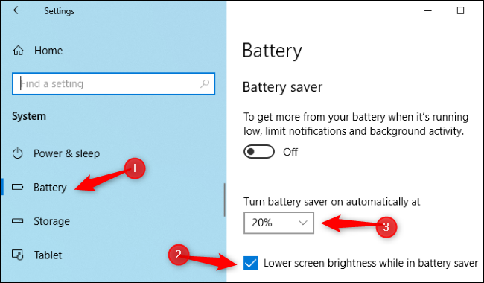The image size is (484, 283).
Task: Click the Battery sidebar icon
Action: [18, 187]
